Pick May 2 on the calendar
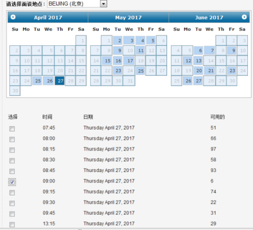The image size is (253, 230). click(118, 40)
